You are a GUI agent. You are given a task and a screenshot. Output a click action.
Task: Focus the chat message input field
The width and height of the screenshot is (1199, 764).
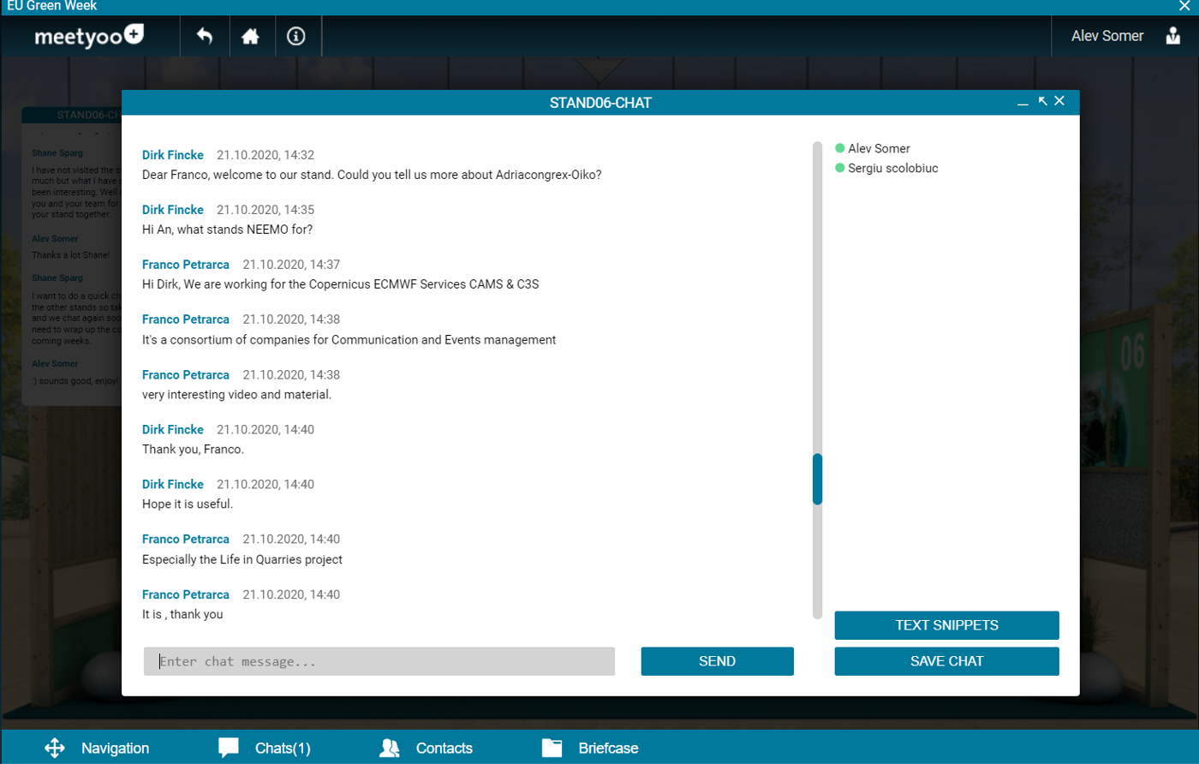(x=379, y=661)
